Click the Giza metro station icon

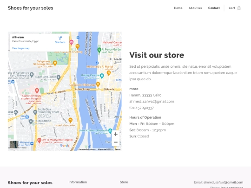27,117
